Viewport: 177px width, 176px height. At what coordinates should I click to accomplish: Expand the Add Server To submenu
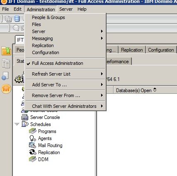[65, 85]
